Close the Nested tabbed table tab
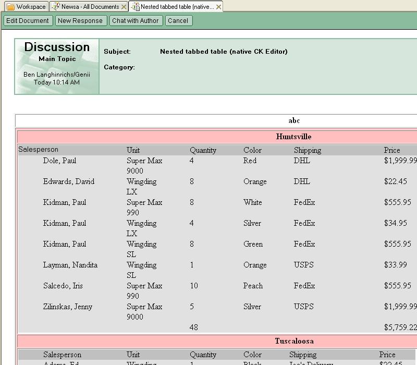The width and height of the screenshot is (417, 365). (x=219, y=7)
